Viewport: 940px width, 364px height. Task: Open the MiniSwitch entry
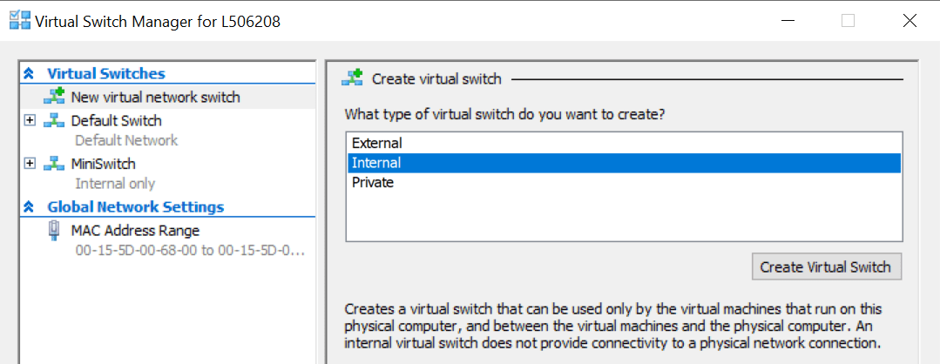[x=103, y=163]
